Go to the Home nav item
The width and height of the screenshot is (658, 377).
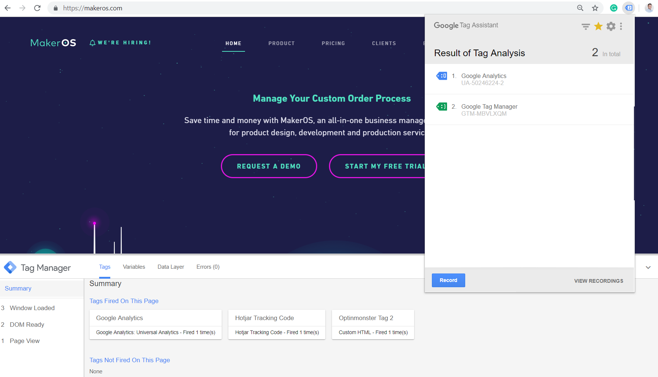234,43
